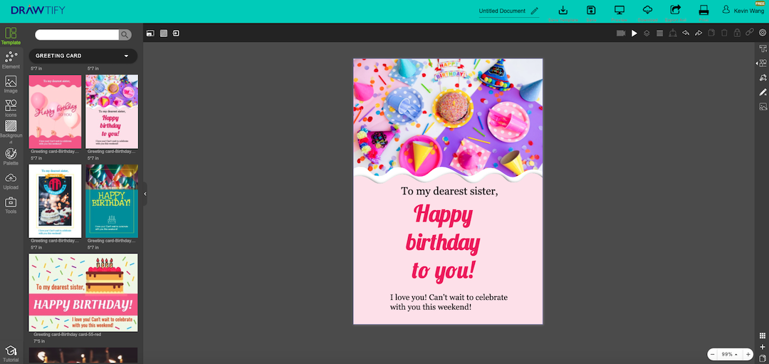Edit the document name with the pencil icon

tap(534, 11)
